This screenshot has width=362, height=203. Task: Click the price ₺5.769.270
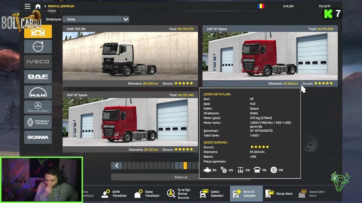(186, 29)
